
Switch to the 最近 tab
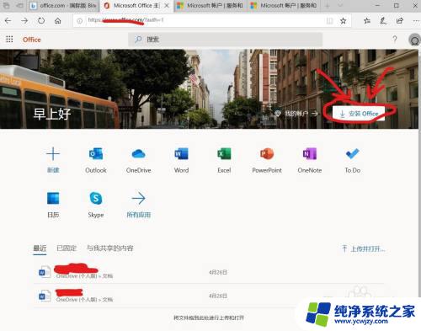(x=40, y=248)
